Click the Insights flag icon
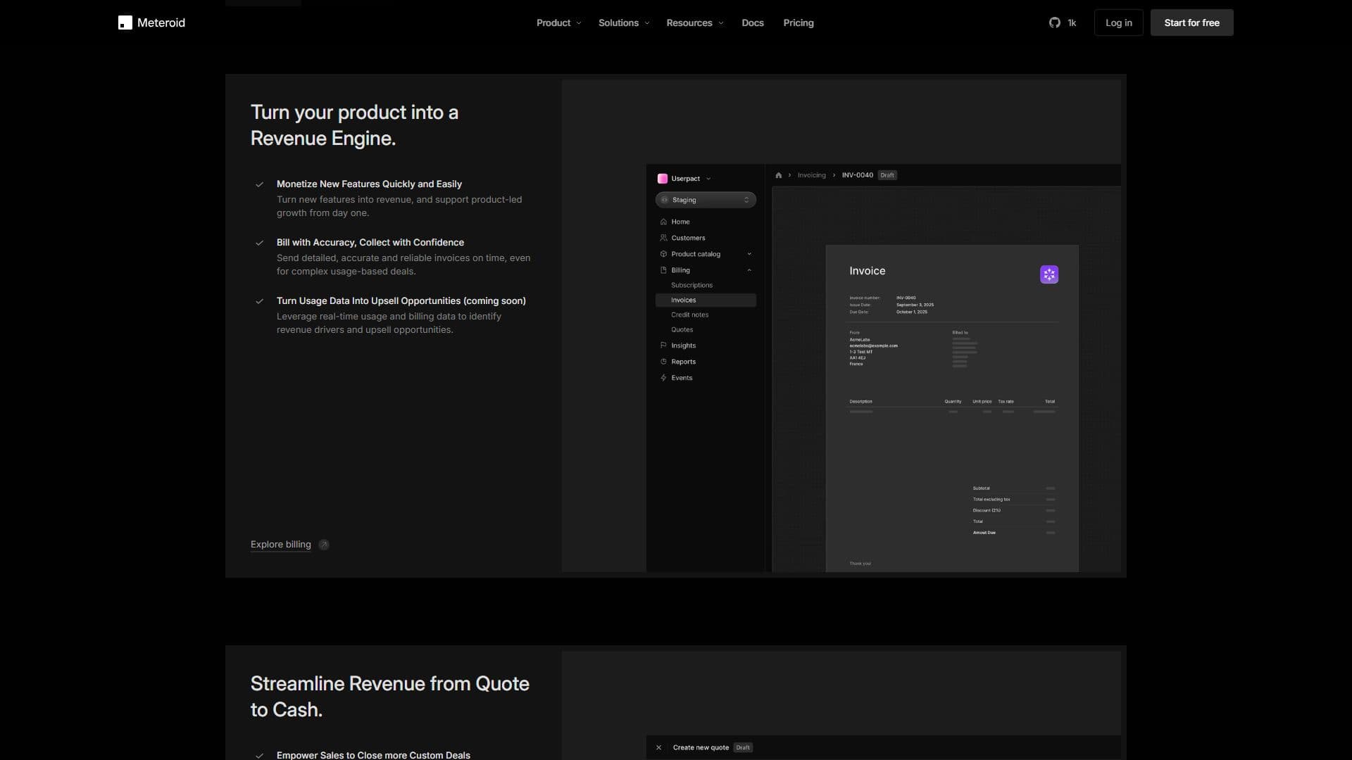Viewport: 1352px width, 760px height. click(663, 346)
